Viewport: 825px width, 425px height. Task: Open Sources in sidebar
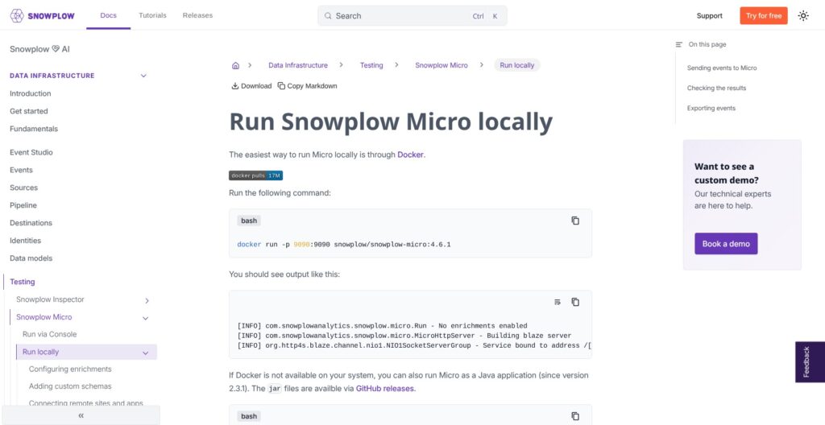tap(23, 188)
